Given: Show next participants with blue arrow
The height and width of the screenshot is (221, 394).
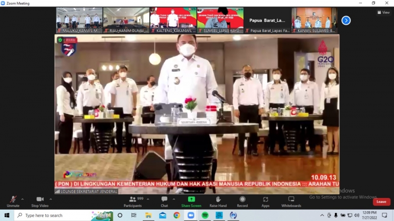Looking at the screenshot, I should coord(346,20).
